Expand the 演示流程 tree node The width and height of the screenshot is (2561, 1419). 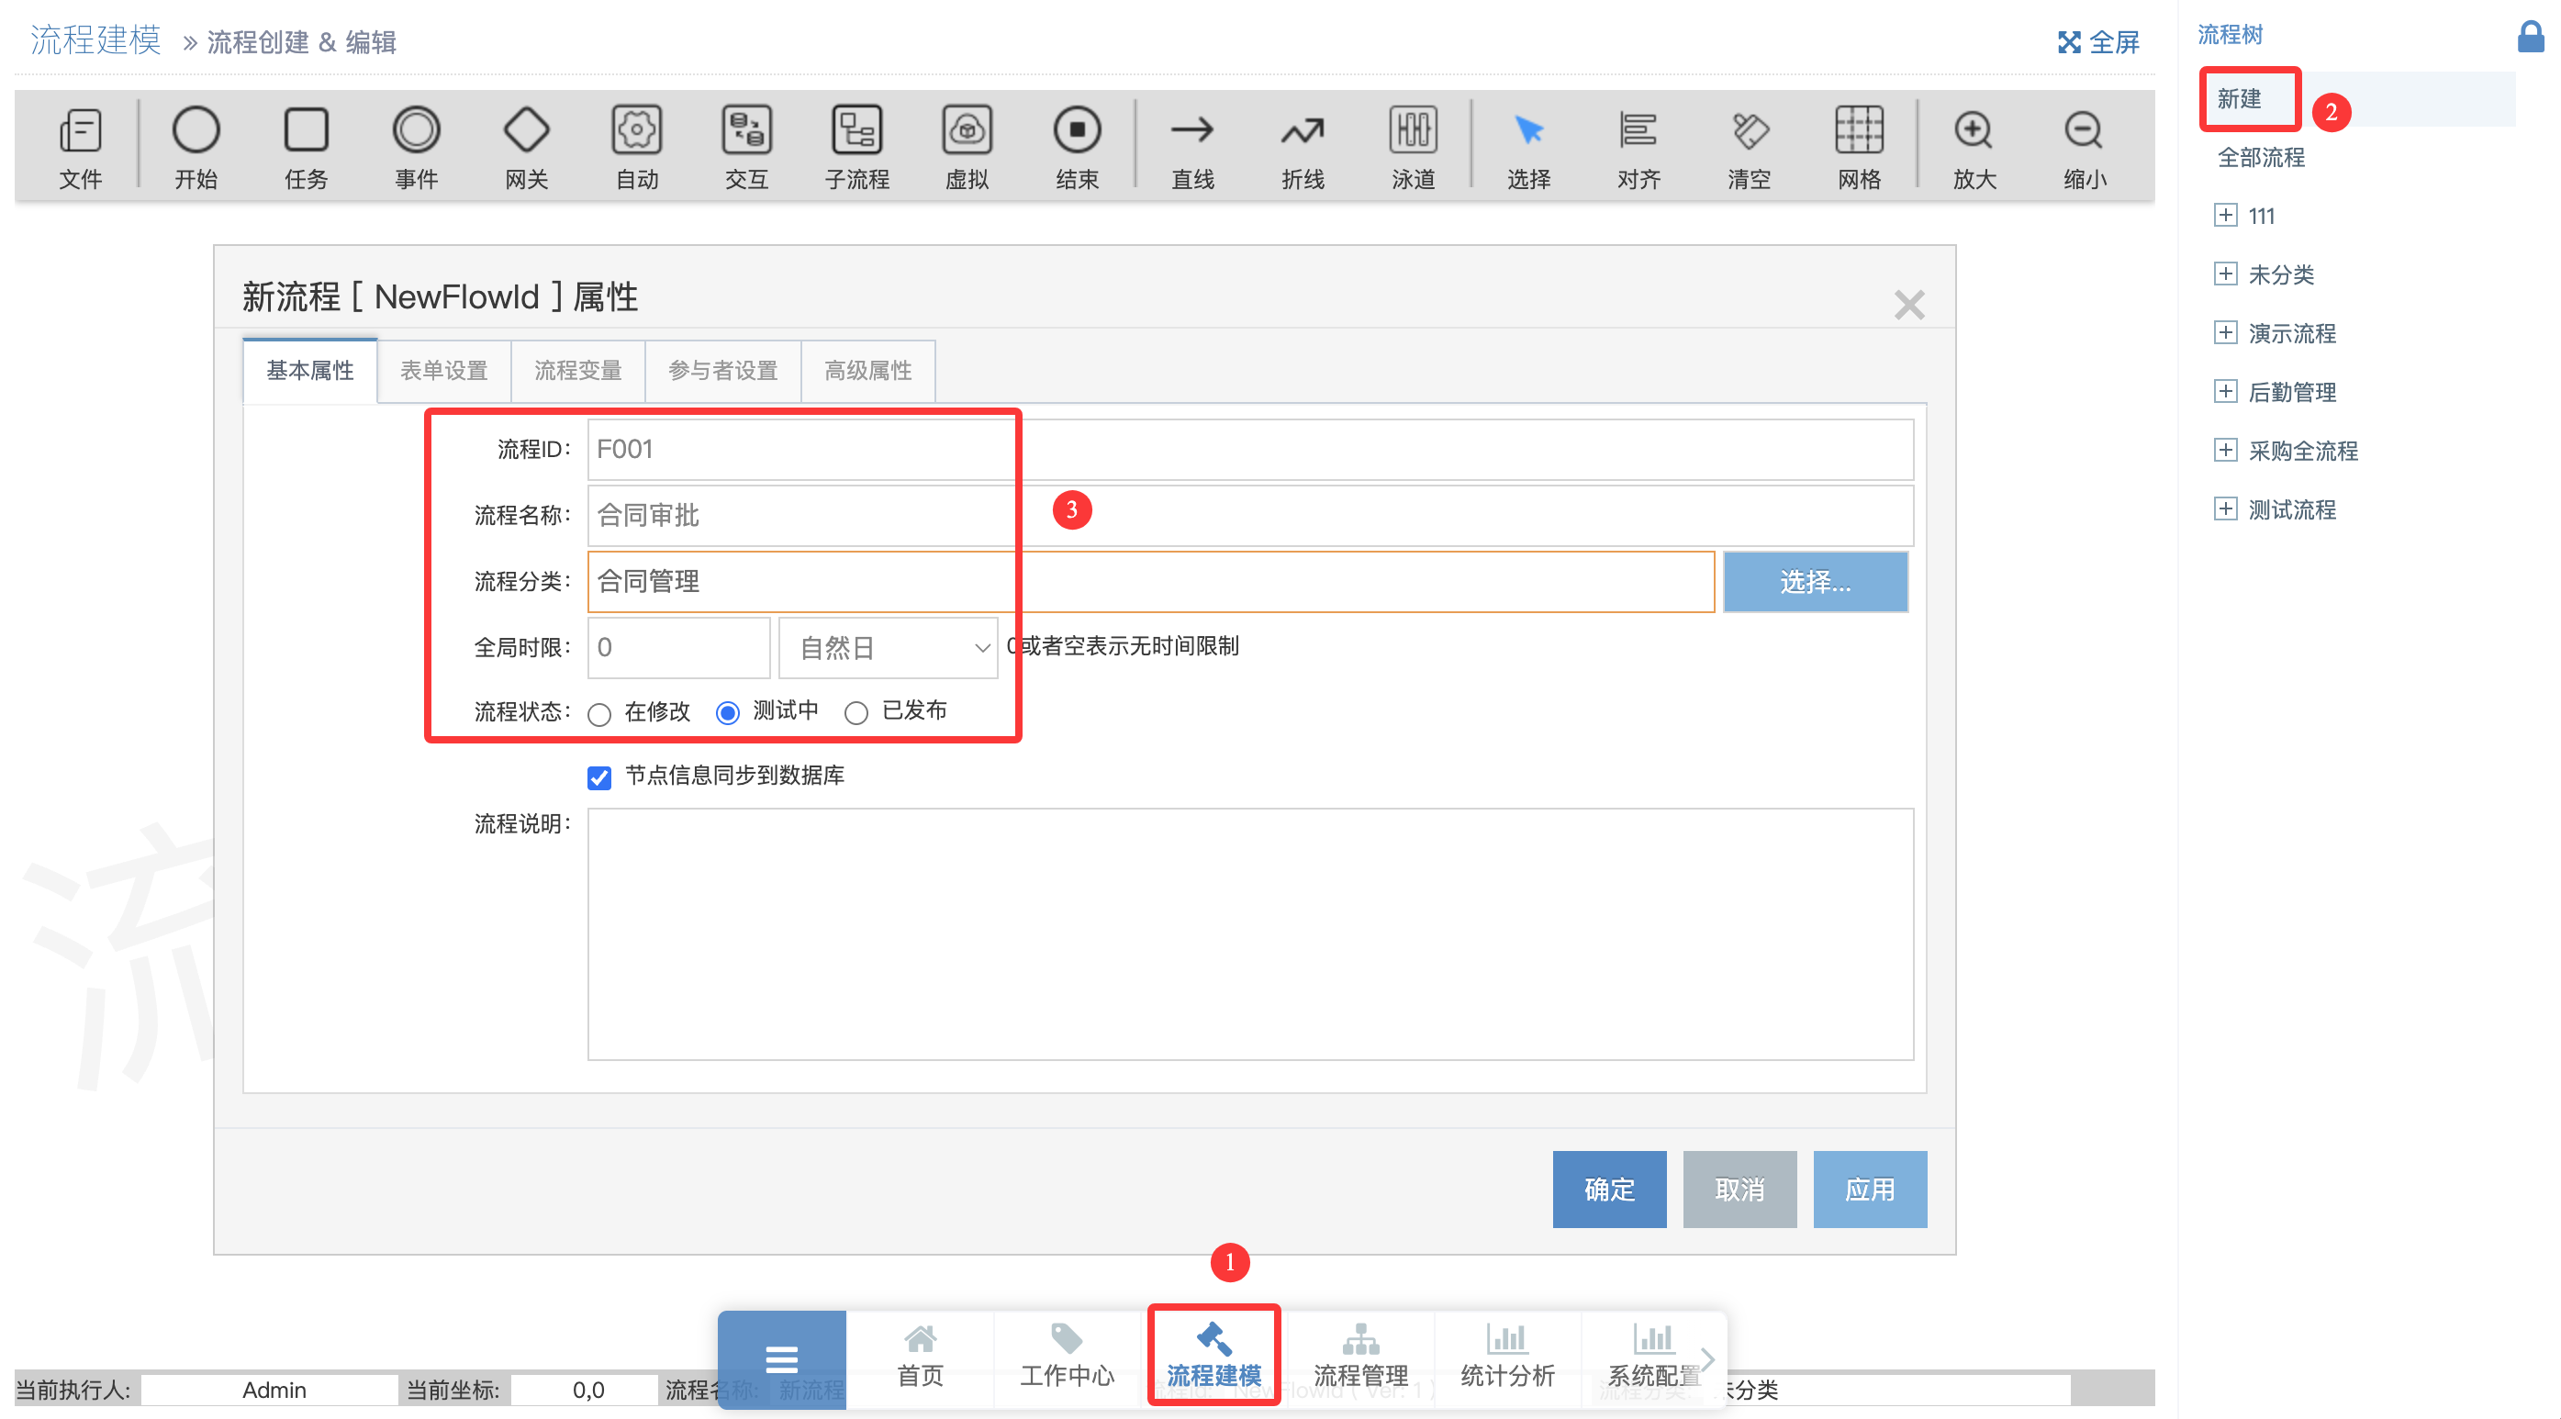pos(2225,332)
